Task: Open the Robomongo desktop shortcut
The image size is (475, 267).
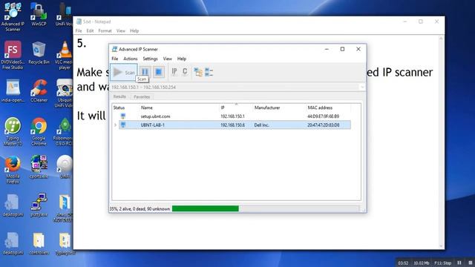Action: 64,132
